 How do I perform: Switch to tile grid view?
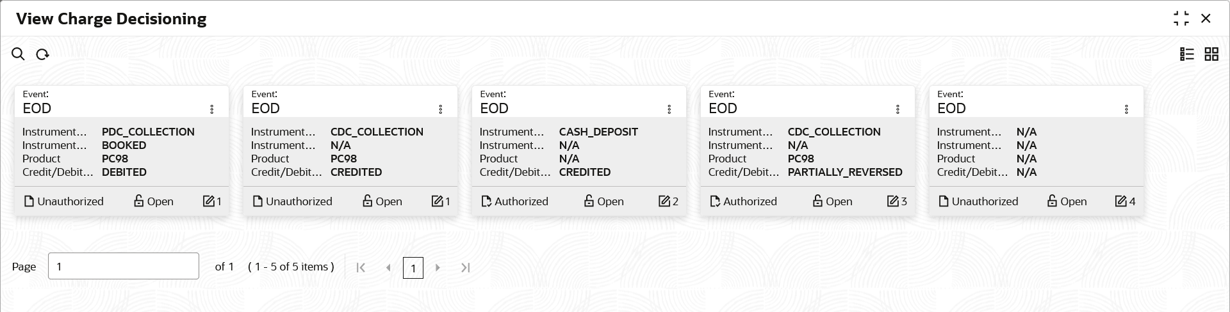coord(1211,54)
